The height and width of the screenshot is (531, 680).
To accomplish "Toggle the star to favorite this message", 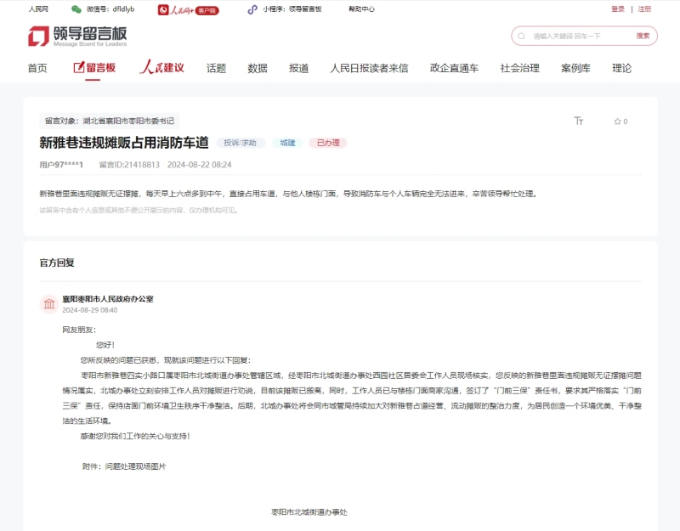I will (x=619, y=121).
